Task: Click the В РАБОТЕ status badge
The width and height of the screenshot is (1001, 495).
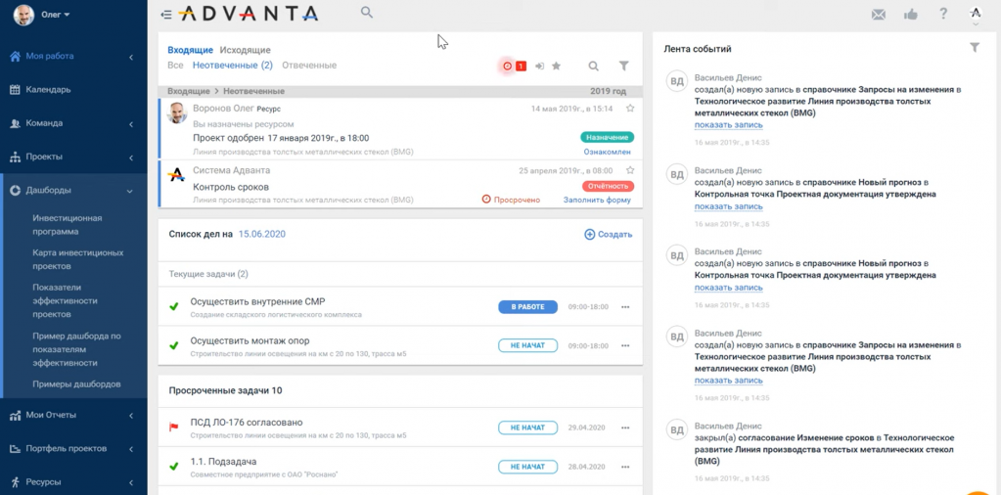Action: coord(527,307)
